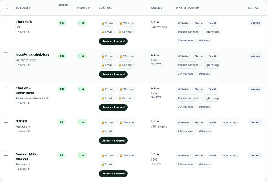Screen dimensions: 267x181
Task: Unlock the OTOTO record
Action: pyautogui.click(x=113, y=141)
